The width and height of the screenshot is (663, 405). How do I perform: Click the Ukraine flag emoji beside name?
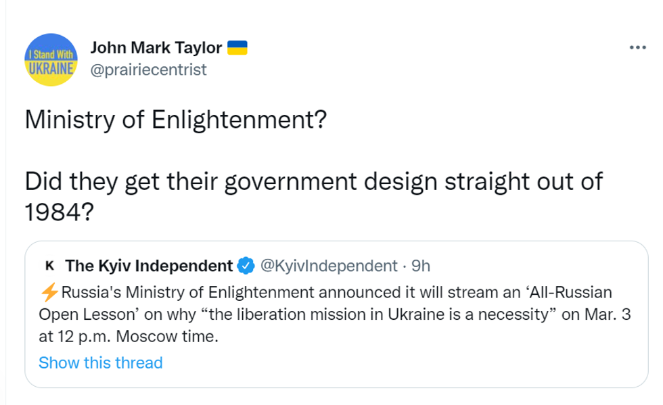coord(237,48)
